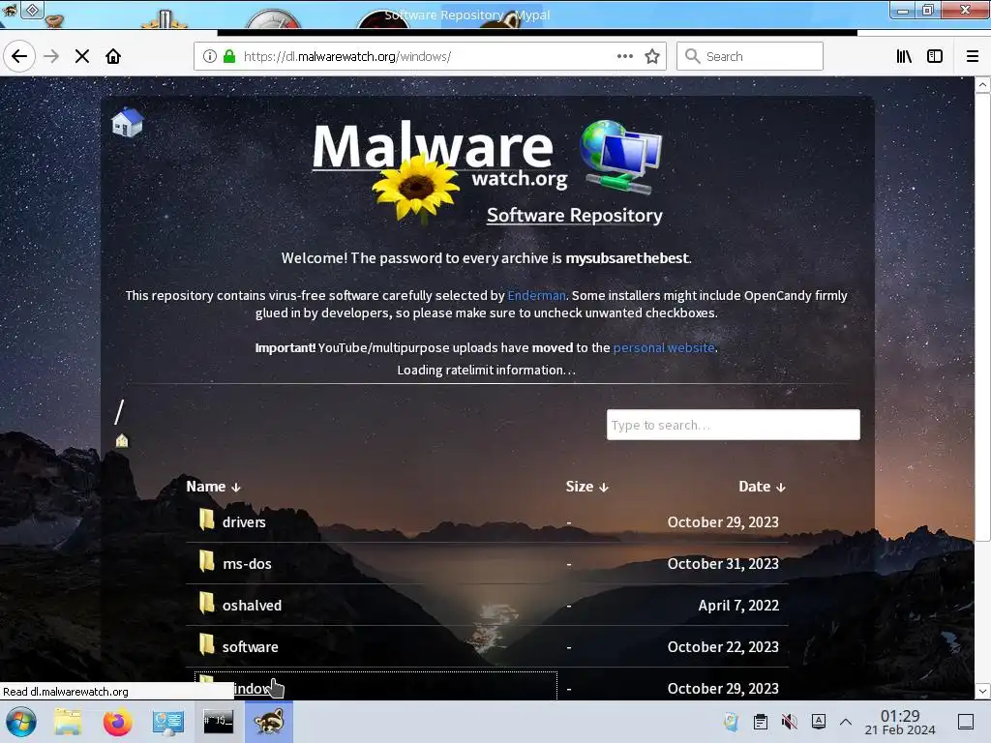The height and width of the screenshot is (743, 991).
Task: Open the oshalved folder link
Action: point(253,606)
